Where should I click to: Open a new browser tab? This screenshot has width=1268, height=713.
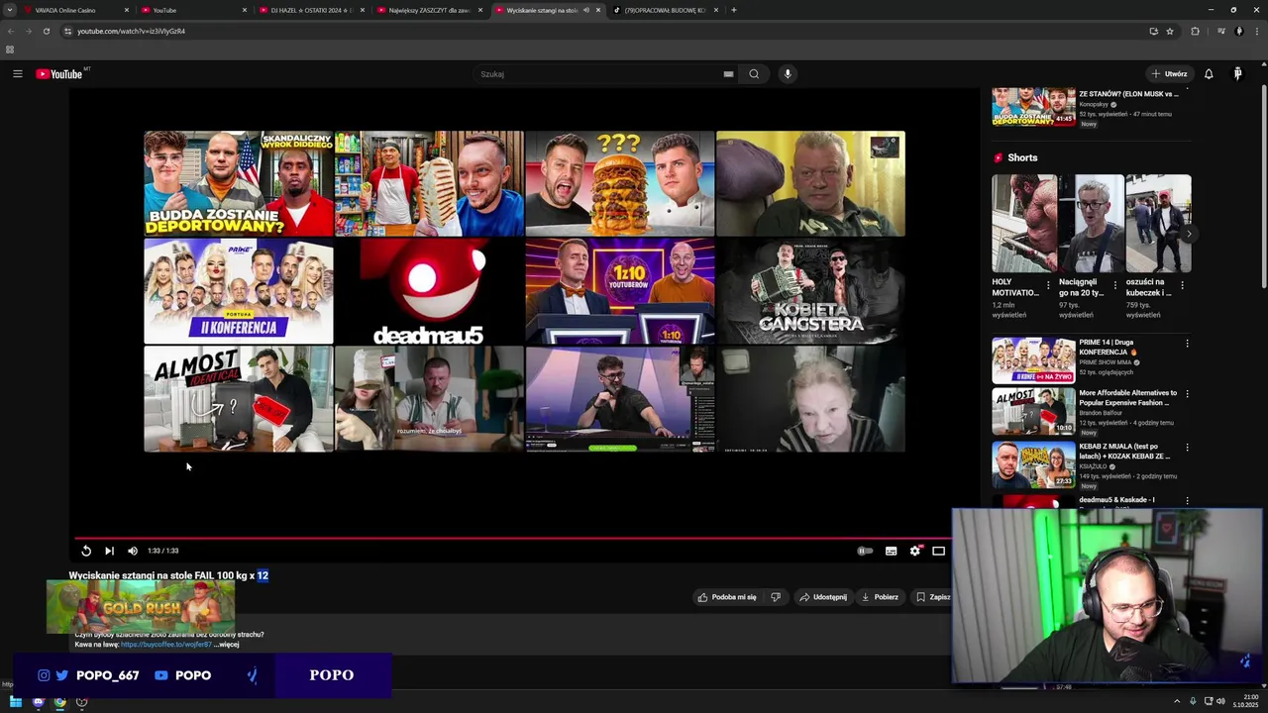click(x=733, y=10)
